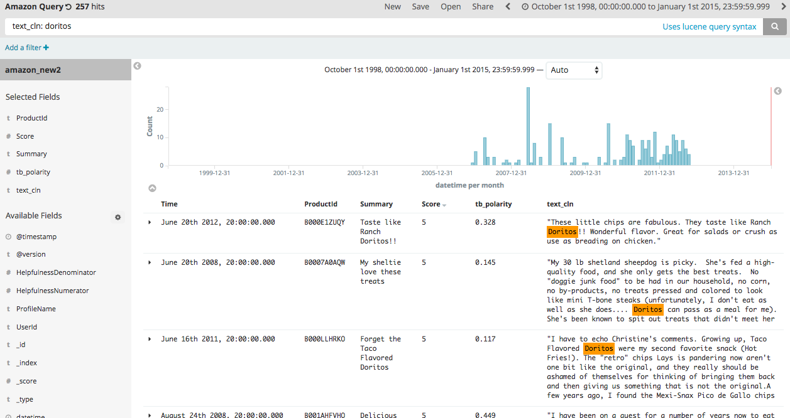Open the 'Uses lucene query syntax' link
Image resolution: width=790 pixels, height=418 pixels.
[709, 27]
